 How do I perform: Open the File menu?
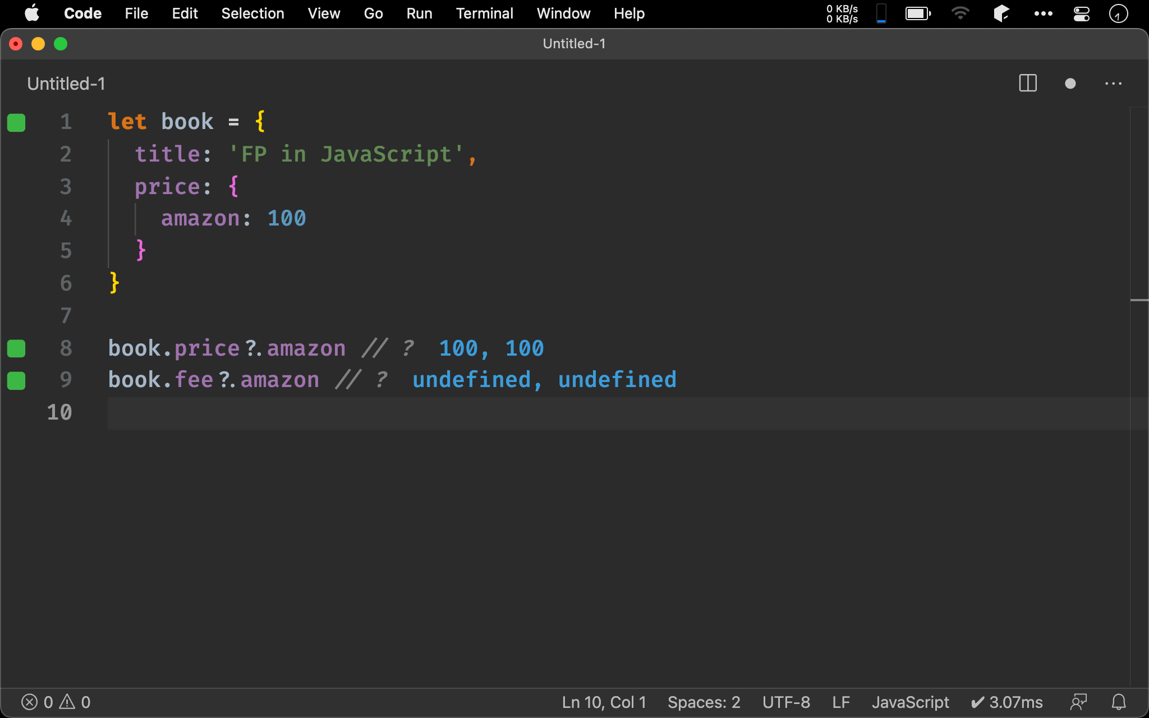[x=136, y=13]
